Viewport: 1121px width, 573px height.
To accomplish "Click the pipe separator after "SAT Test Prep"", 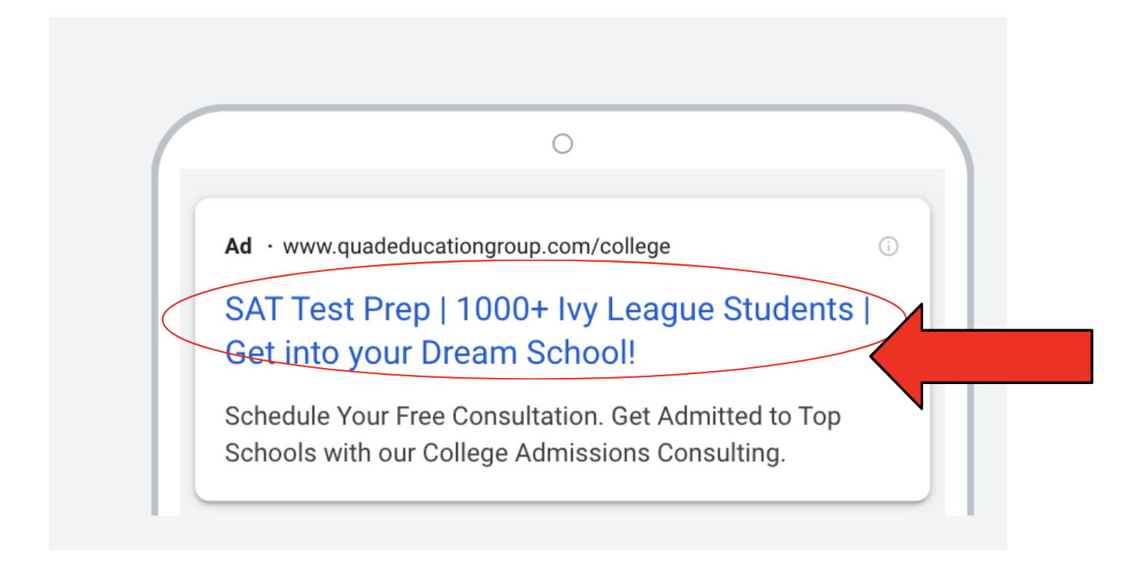I will [x=443, y=310].
